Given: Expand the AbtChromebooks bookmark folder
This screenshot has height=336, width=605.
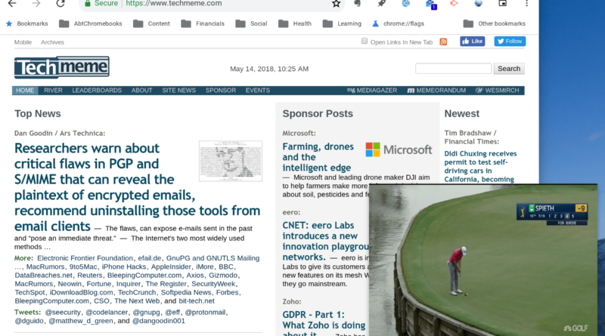Looking at the screenshot, I should (x=90, y=23).
